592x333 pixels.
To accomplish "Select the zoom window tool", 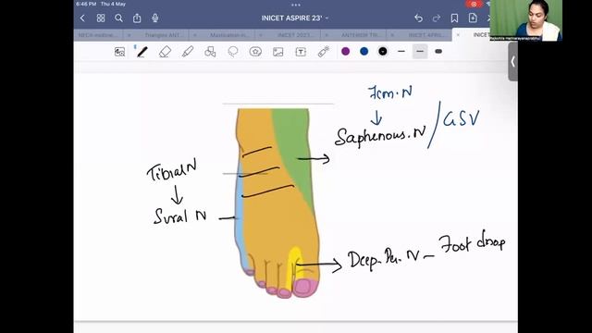I will 119,52.
